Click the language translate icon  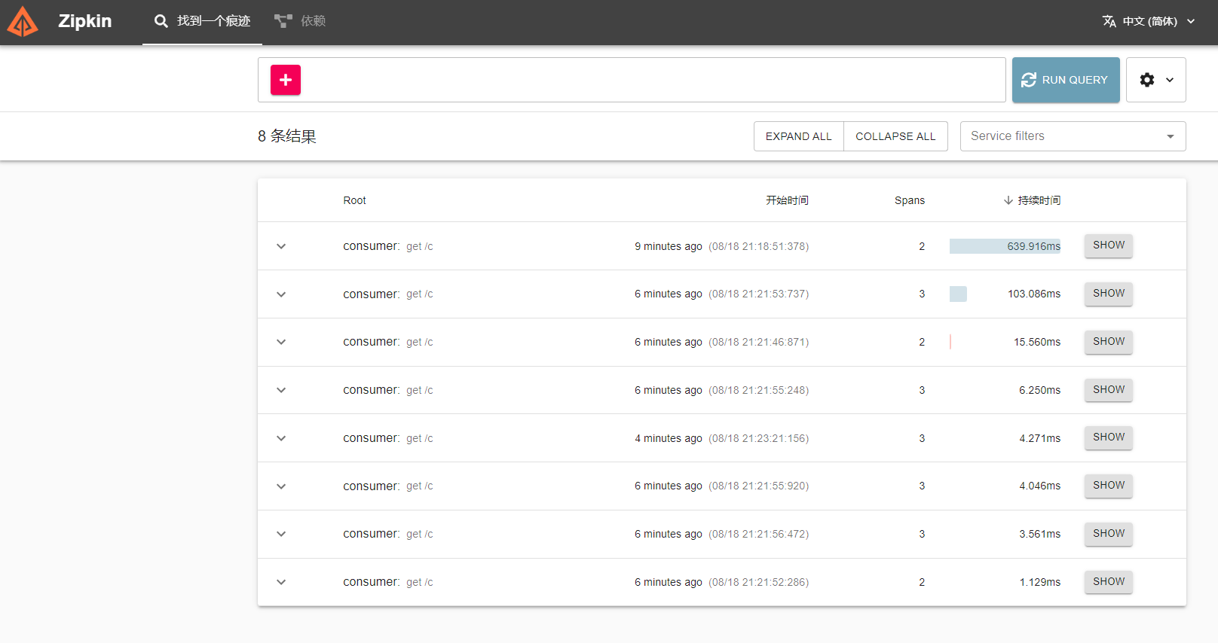(1109, 21)
